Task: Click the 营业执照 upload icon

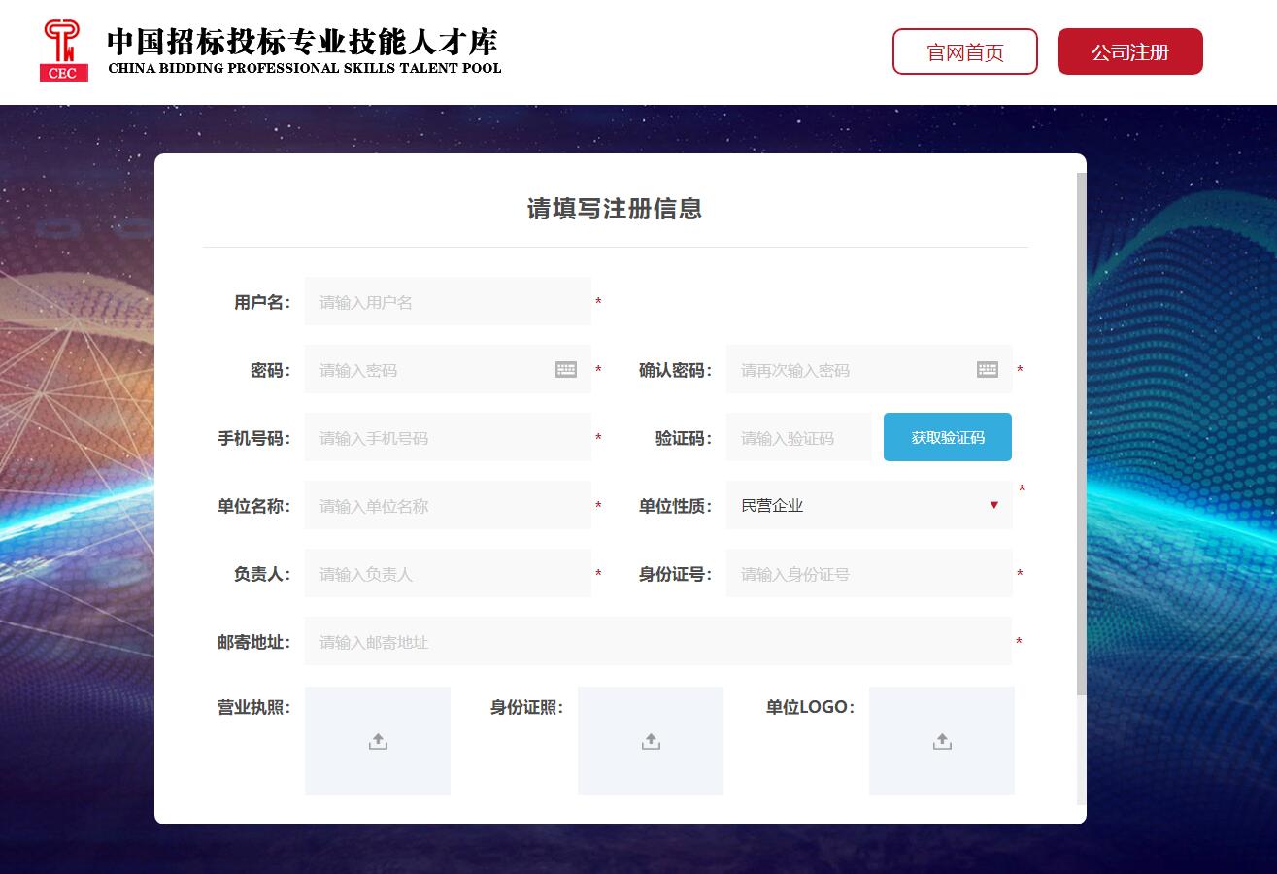Action: click(378, 742)
